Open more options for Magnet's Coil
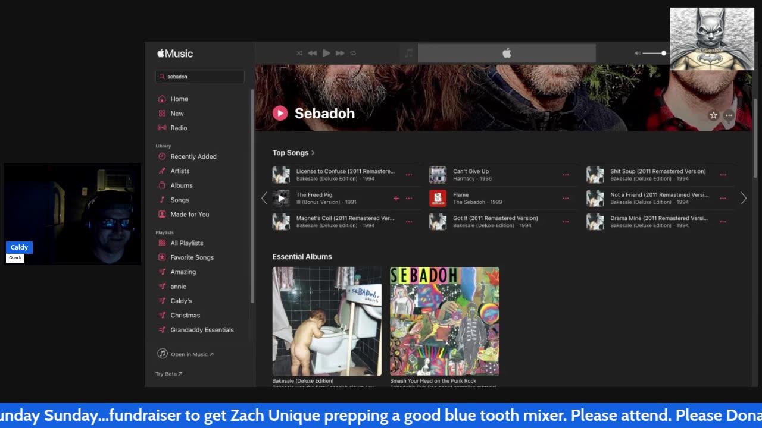Viewport: 762px width, 428px height. 409,222
